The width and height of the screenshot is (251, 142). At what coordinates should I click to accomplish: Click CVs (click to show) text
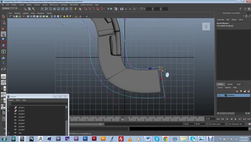point(225,26)
